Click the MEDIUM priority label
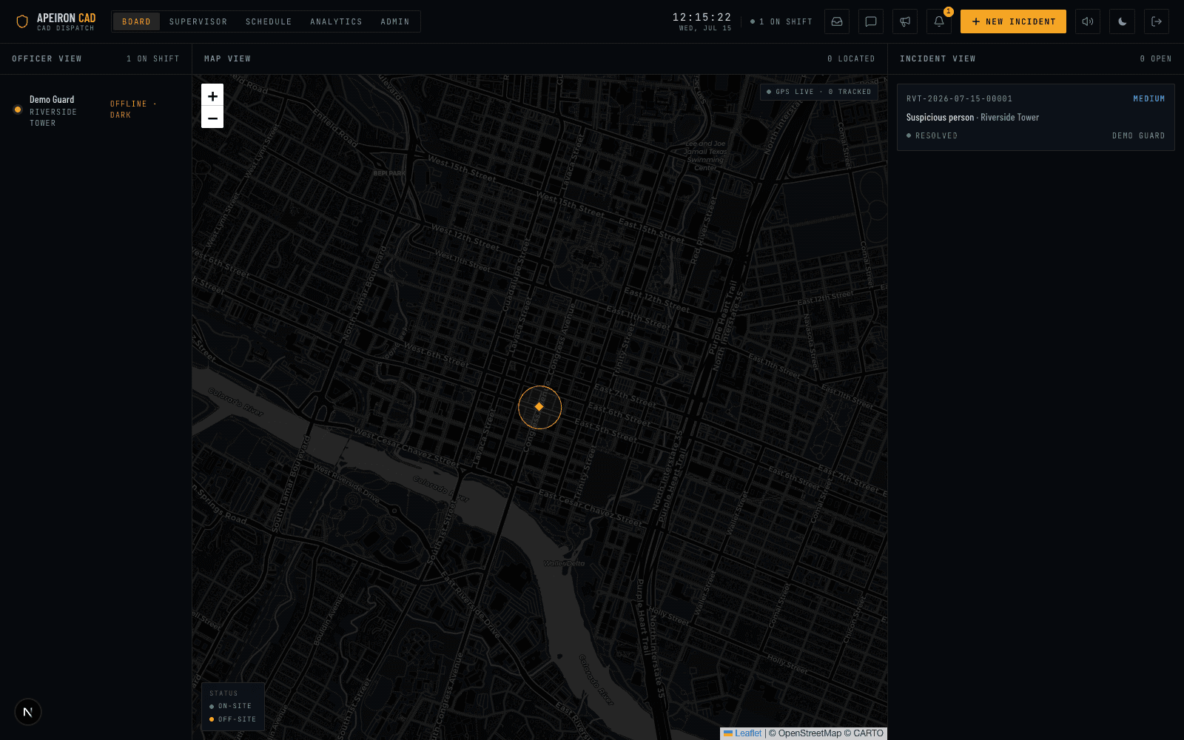 click(x=1148, y=98)
